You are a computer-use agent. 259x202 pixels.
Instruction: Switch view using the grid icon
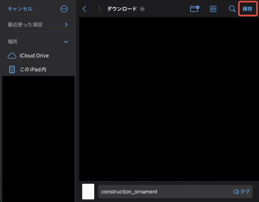(213, 9)
